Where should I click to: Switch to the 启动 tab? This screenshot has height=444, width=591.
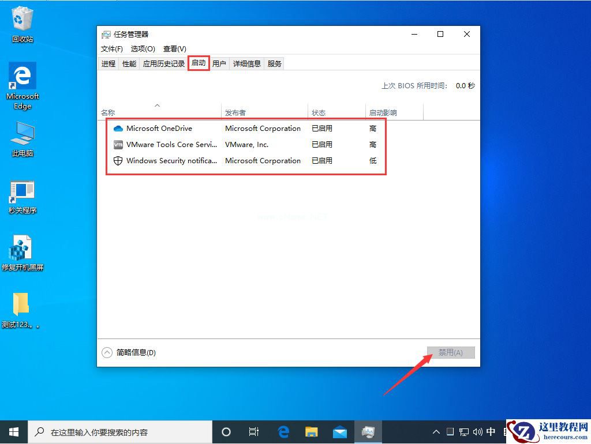point(198,63)
